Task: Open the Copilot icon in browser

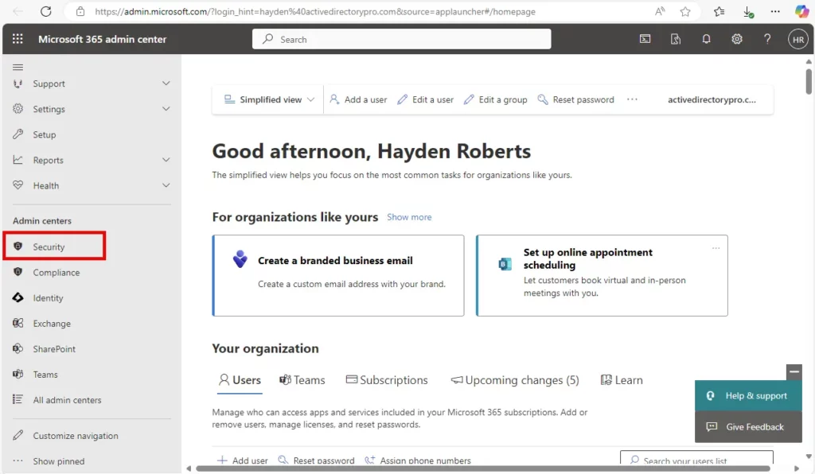Action: 801,11
